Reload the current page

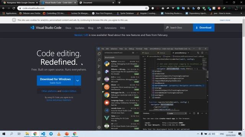coord(14,8)
